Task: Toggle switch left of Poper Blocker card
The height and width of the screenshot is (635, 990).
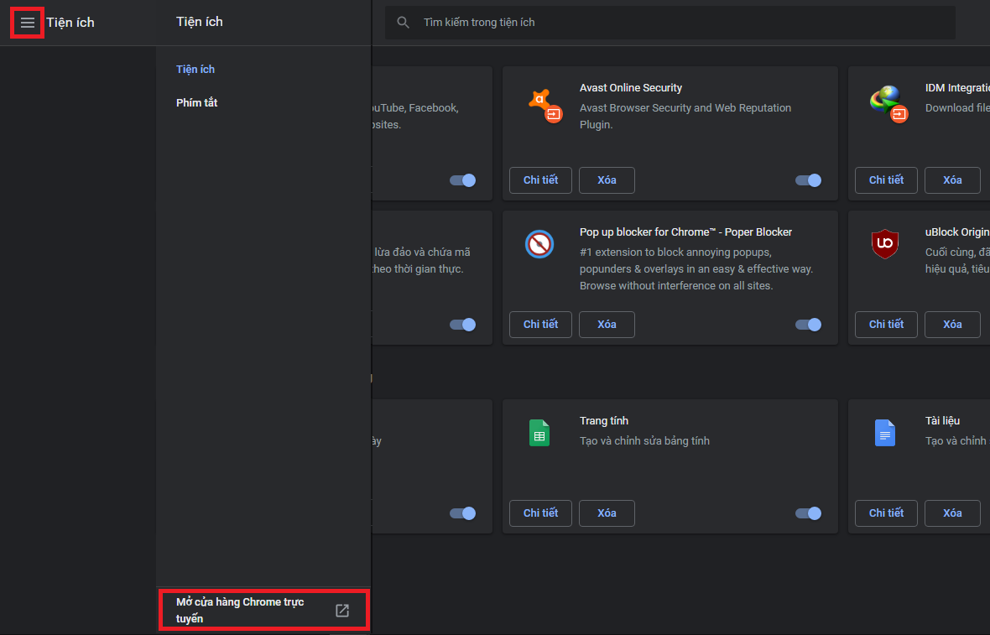Action: pos(463,325)
